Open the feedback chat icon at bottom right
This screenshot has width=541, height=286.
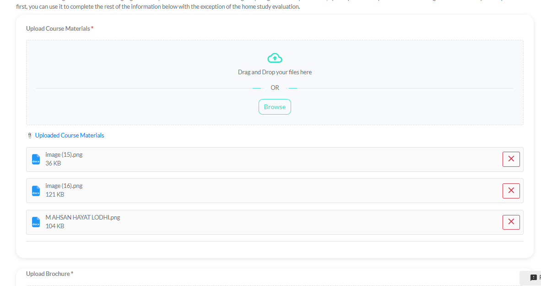coord(533,278)
